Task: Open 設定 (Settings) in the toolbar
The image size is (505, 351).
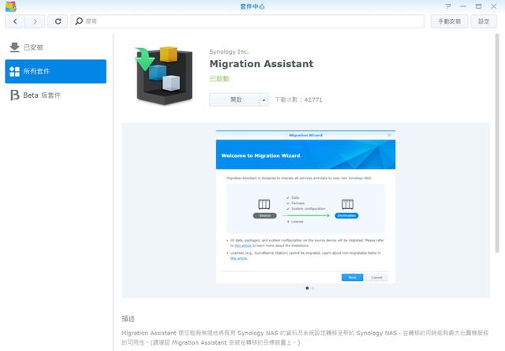Action: (484, 21)
